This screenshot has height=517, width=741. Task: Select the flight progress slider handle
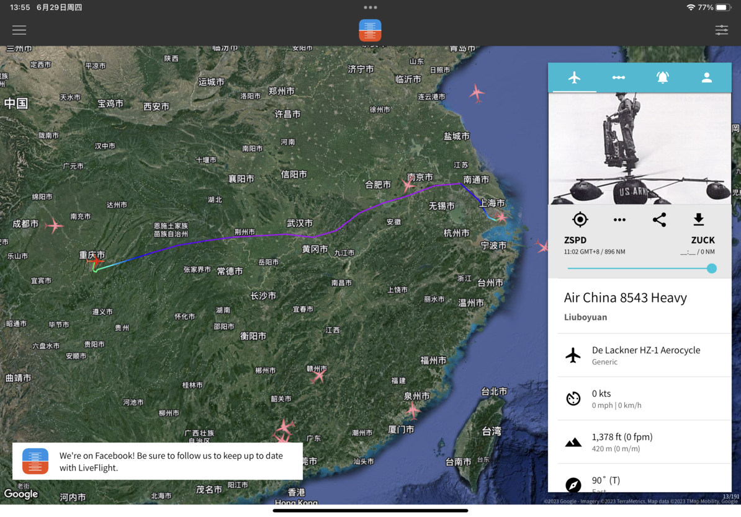pyautogui.click(x=711, y=268)
